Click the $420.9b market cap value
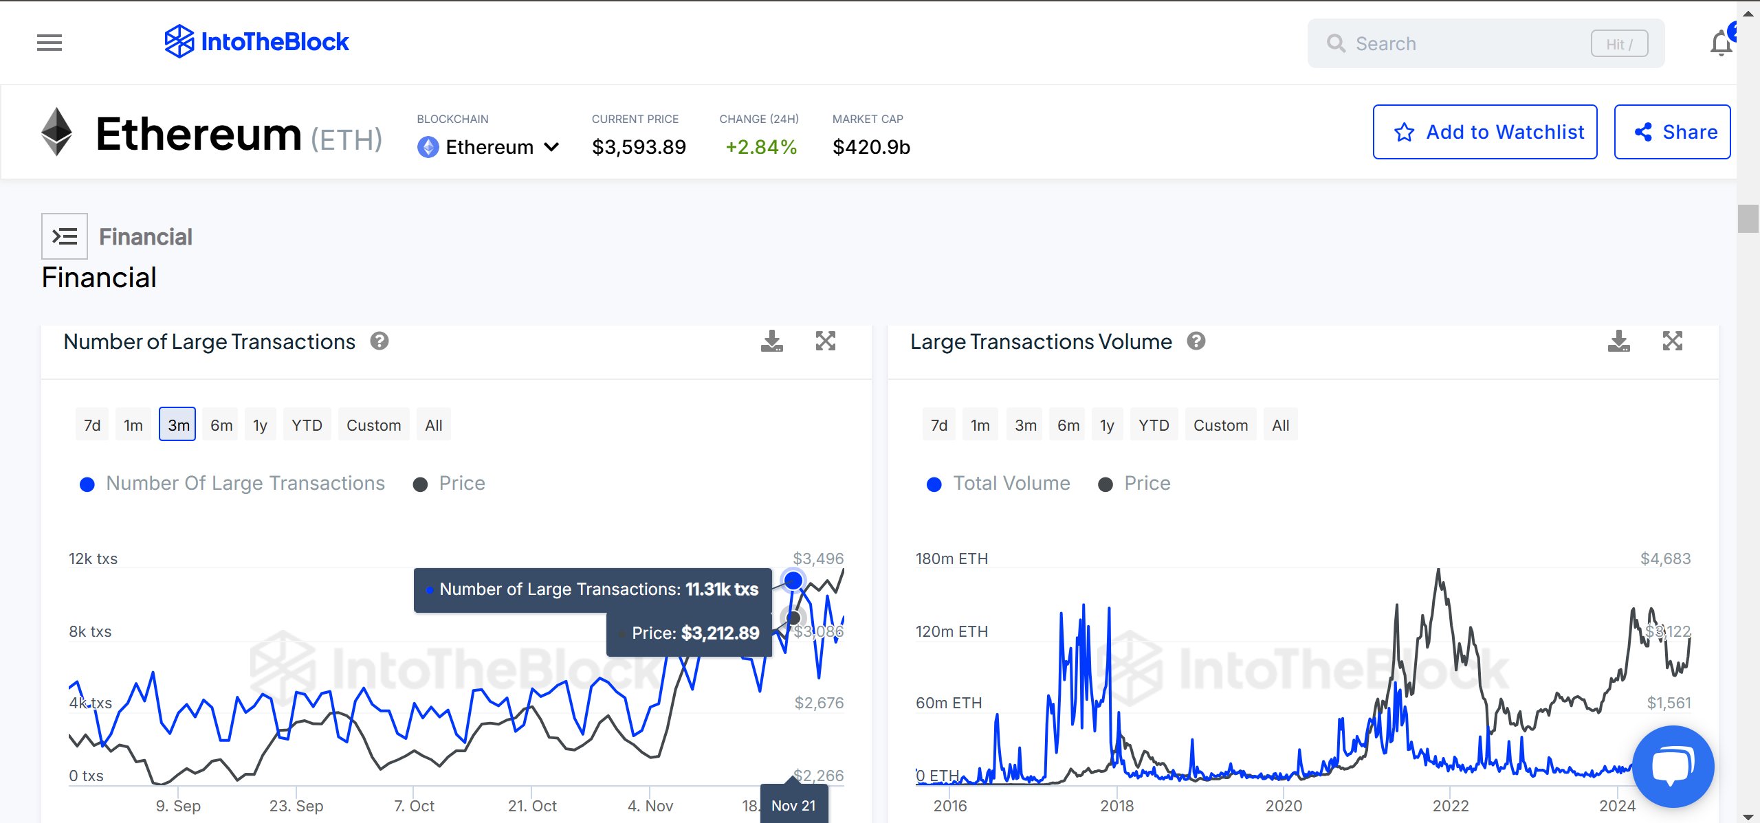The height and width of the screenshot is (823, 1760). [x=871, y=147]
